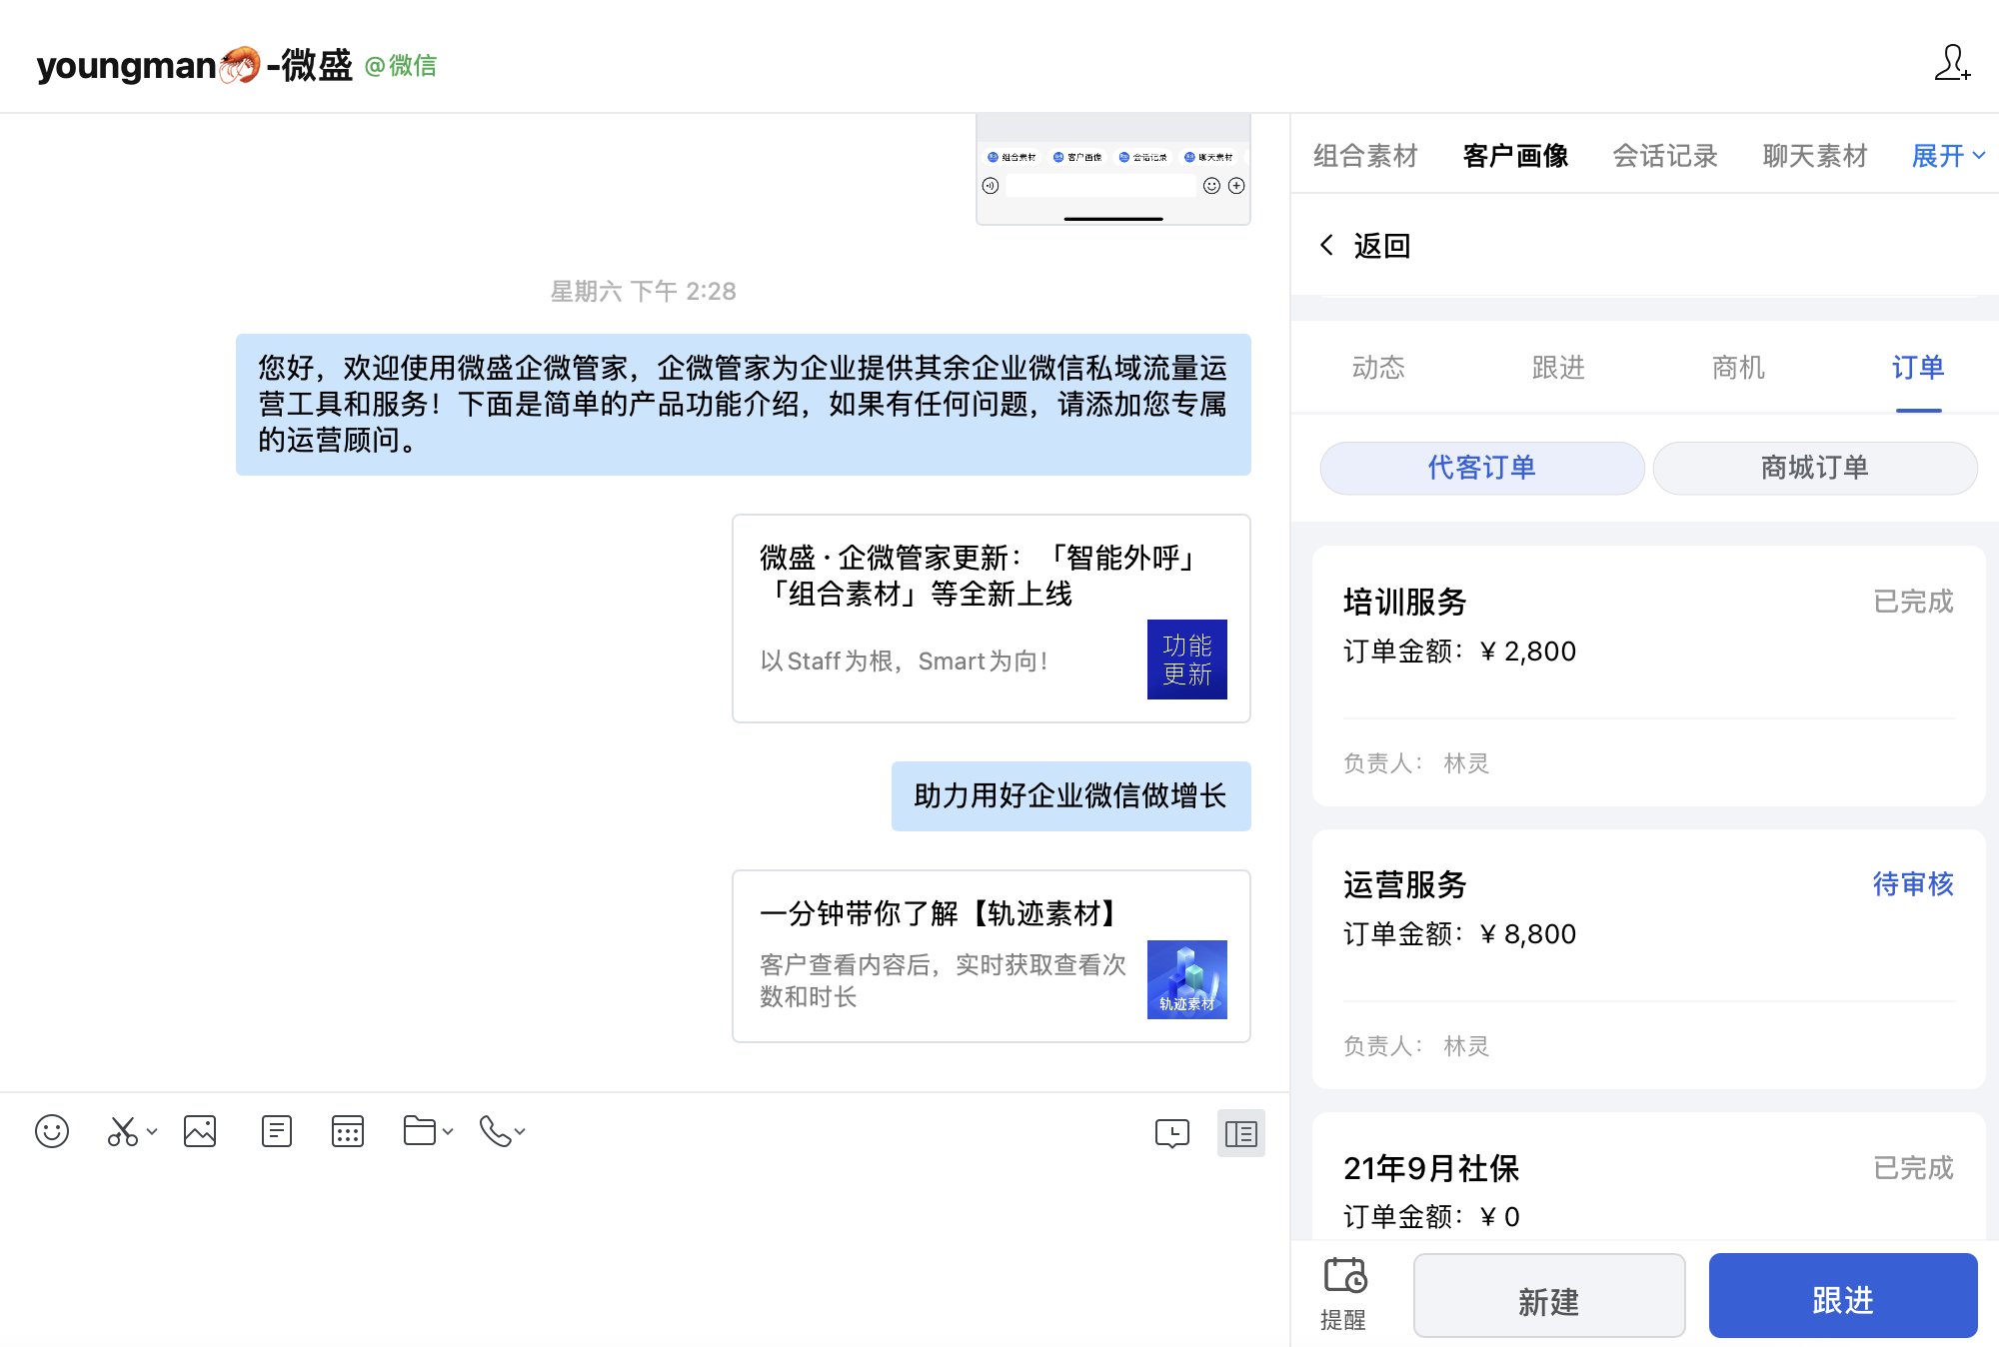Click the 新建 button
Image resolution: width=1999 pixels, height=1347 pixels.
click(x=1549, y=1296)
